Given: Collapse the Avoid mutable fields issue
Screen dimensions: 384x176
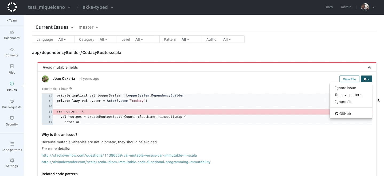Looking at the screenshot, I should tap(369, 68).
